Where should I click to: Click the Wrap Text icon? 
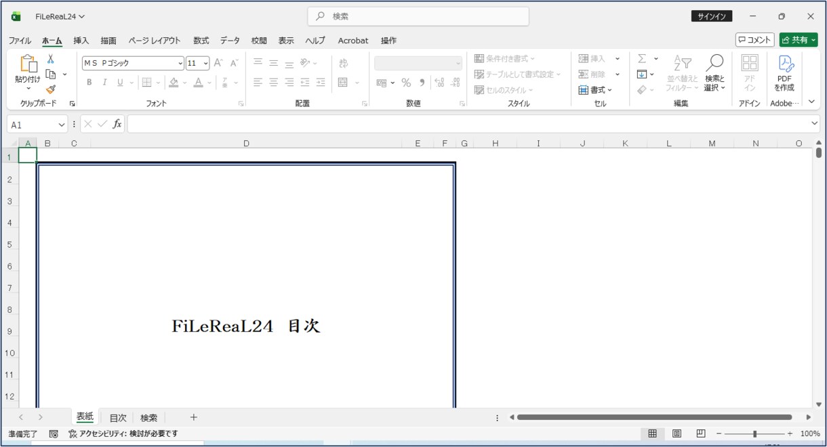(343, 63)
